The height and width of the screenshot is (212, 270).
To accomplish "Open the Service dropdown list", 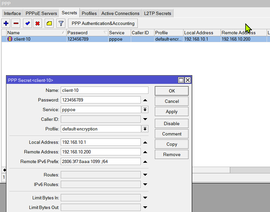I will (145, 110).
